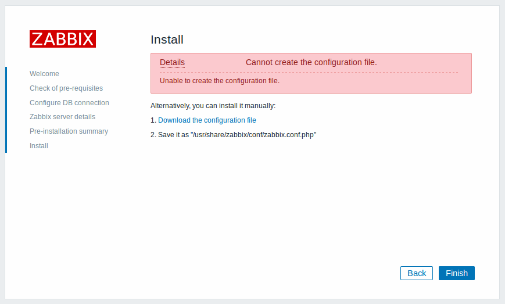The height and width of the screenshot is (304, 505).
Task: Click the Finish button
Action: coord(457,273)
